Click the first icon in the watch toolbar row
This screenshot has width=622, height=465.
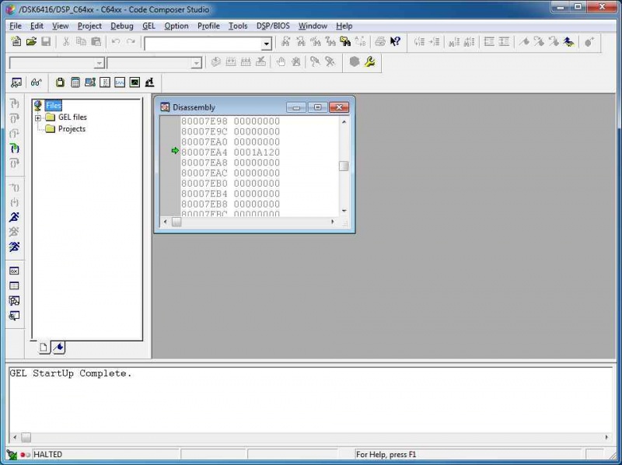(16, 82)
